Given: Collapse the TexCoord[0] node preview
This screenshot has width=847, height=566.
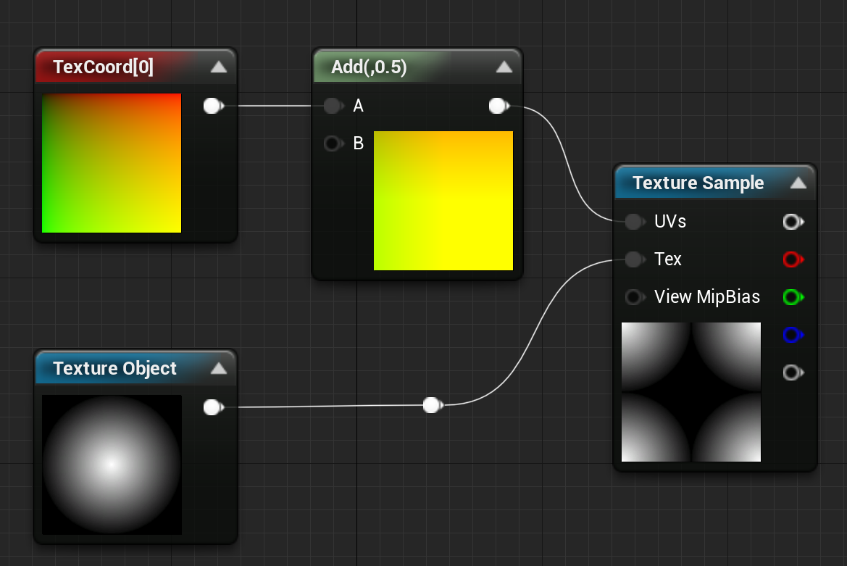Looking at the screenshot, I should pyautogui.click(x=219, y=67).
